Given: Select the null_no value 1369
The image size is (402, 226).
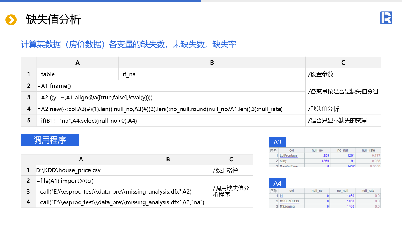Looking at the screenshot, I should click(x=325, y=161).
